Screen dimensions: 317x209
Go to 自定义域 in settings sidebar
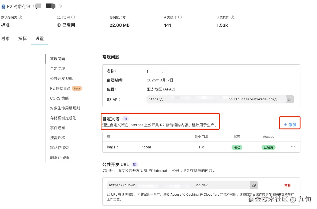coord(58,69)
